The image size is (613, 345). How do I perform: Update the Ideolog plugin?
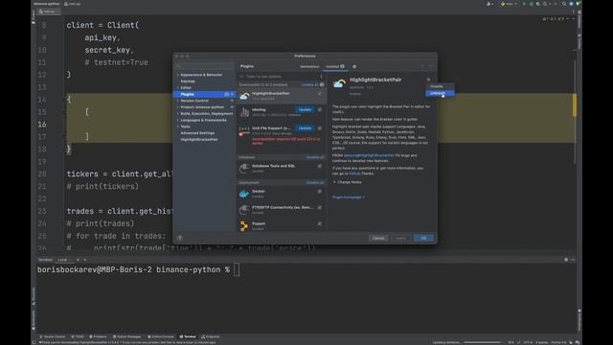pyautogui.click(x=305, y=109)
